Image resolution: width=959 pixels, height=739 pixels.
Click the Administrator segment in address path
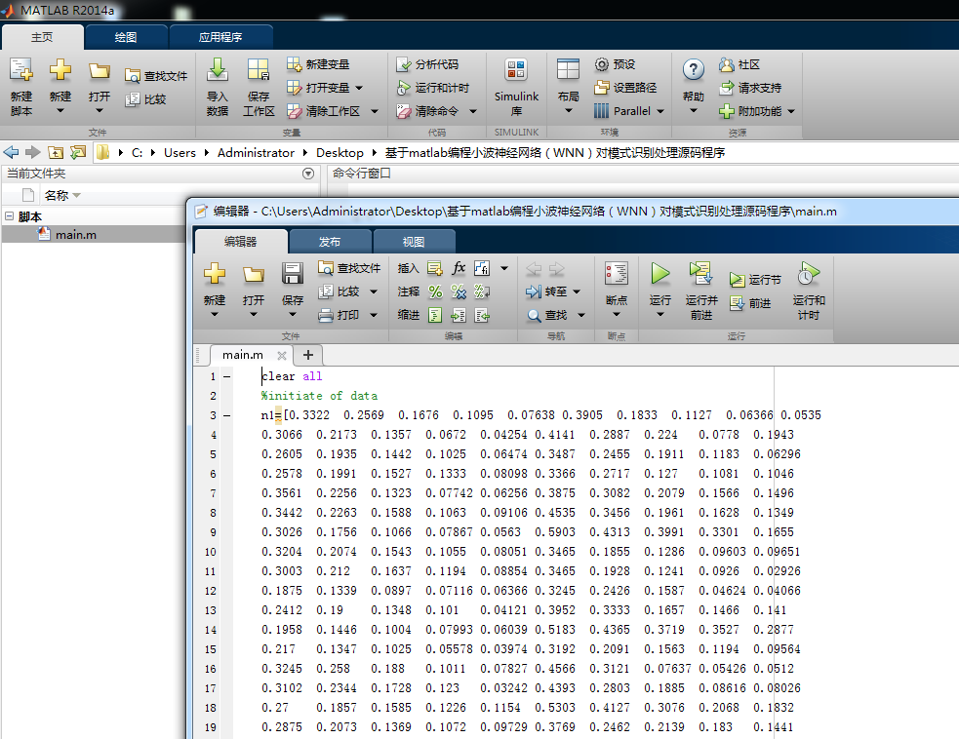click(x=256, y=152)
